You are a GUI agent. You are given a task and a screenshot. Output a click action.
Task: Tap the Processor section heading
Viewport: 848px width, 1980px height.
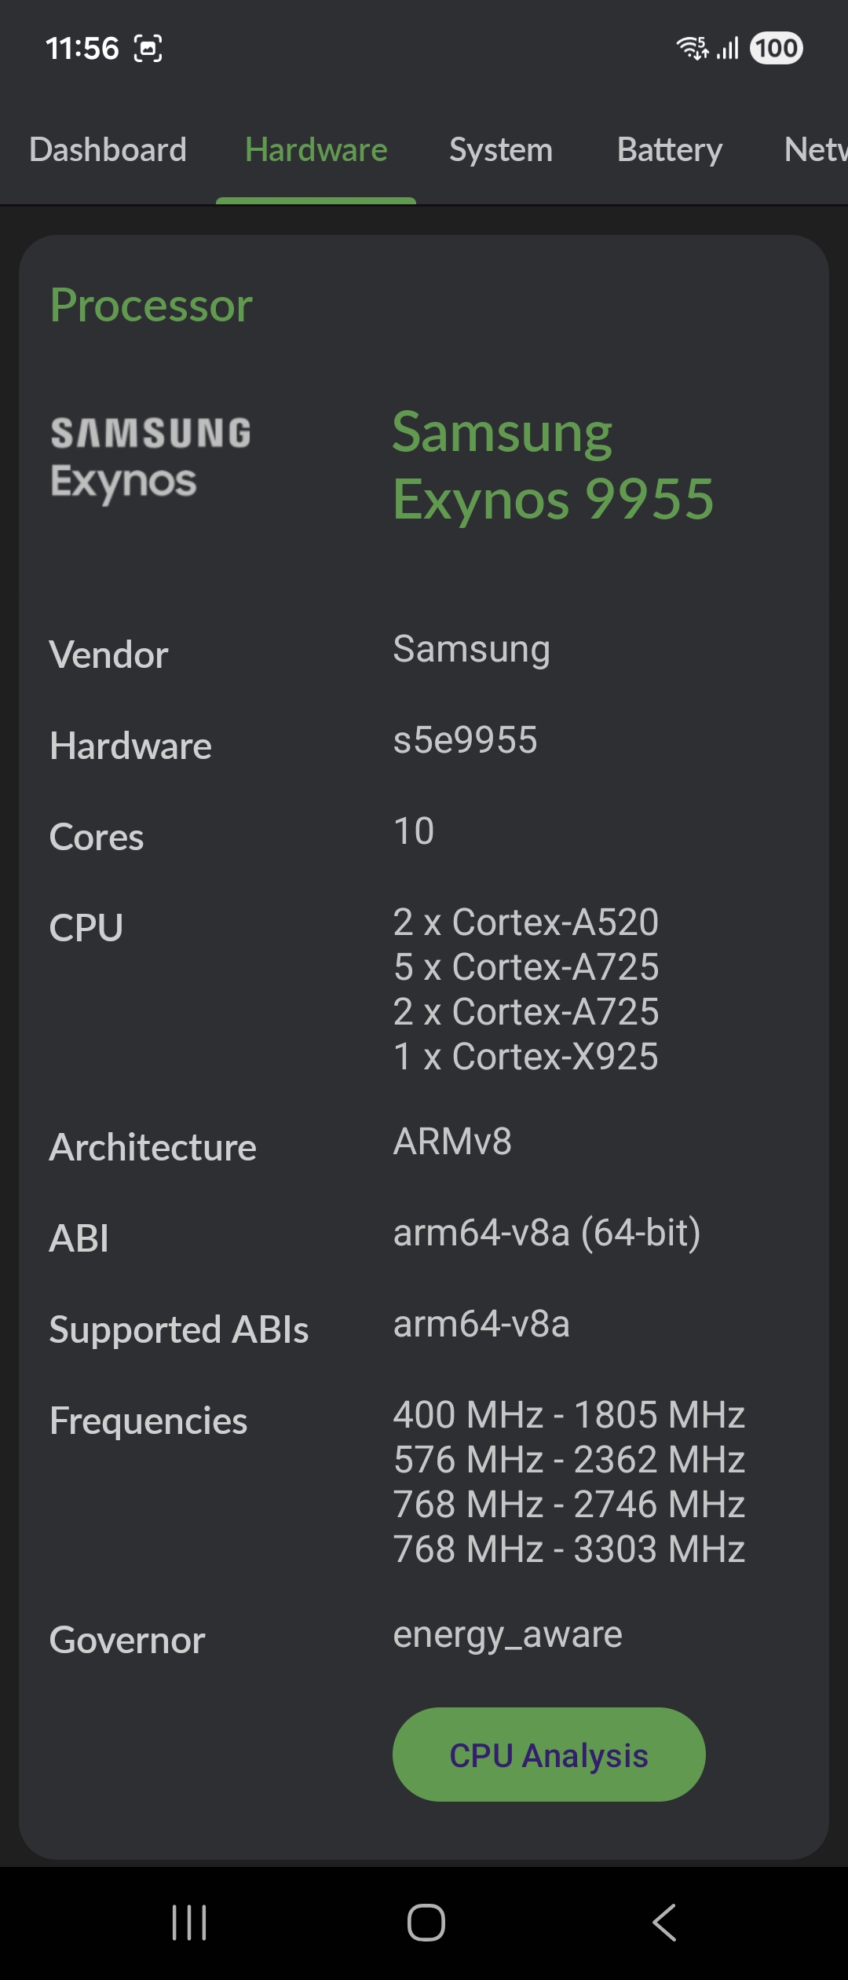(152, 305)
